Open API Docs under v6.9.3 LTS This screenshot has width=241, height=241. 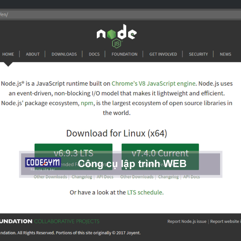[x=105, y=177]
